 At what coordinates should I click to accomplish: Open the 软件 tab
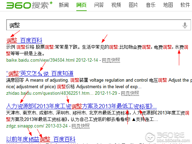coord(185,5)
